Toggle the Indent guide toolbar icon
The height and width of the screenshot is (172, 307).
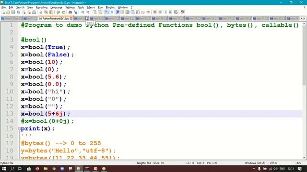click(117, 12)
